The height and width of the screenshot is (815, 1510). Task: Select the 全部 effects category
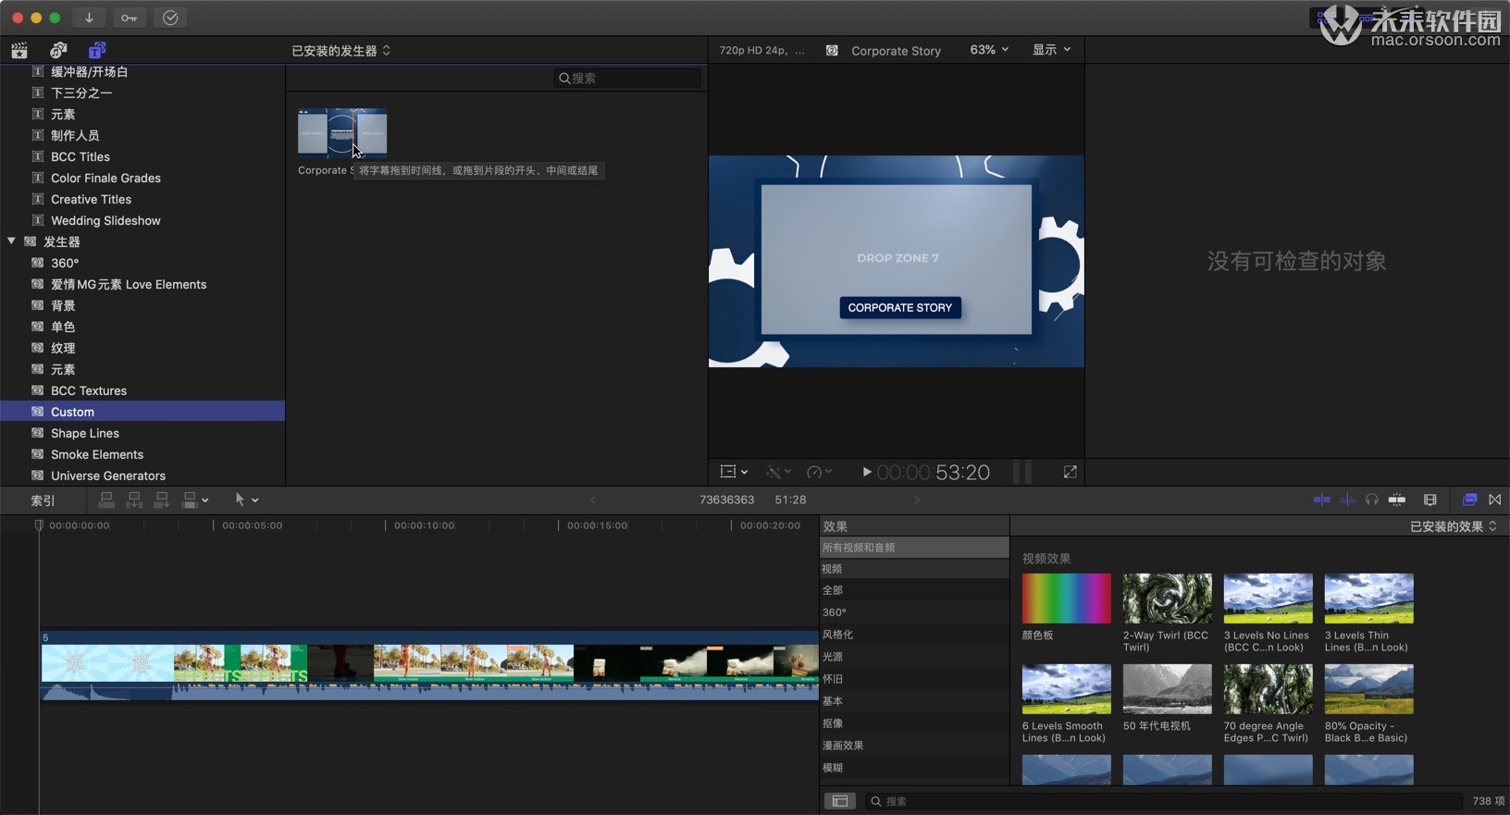[x=914, y=590]
